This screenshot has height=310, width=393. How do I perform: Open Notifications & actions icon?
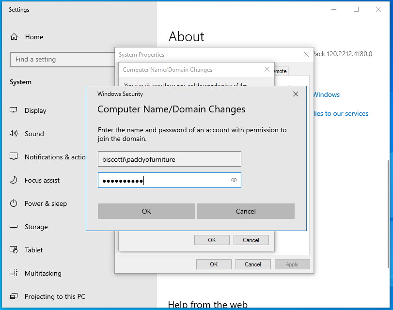coord(14,157)
